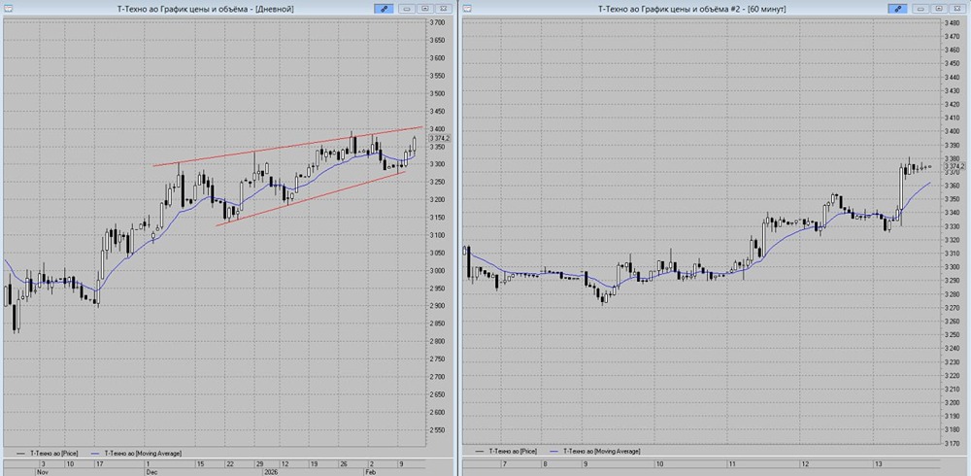971x476 pixels.
Task: Close the Дневной chart window
Action: point(444,9)
